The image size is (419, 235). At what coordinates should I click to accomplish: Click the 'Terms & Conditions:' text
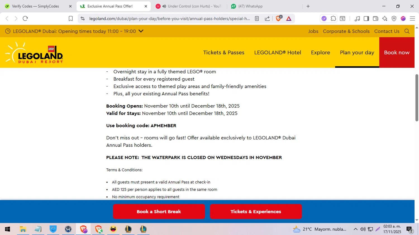click(x=124, y=170)
